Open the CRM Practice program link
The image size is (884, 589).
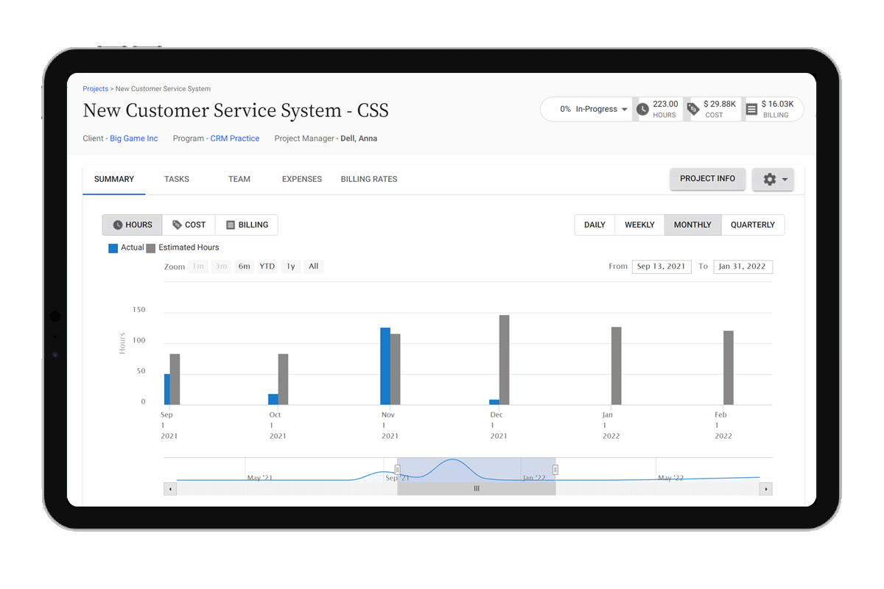[x=235, y=138]
